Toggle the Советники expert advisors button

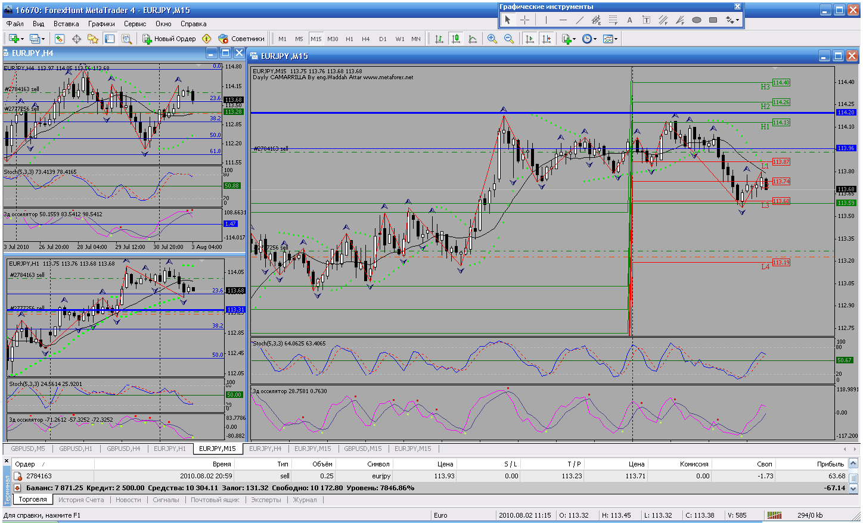coord(241,39)
